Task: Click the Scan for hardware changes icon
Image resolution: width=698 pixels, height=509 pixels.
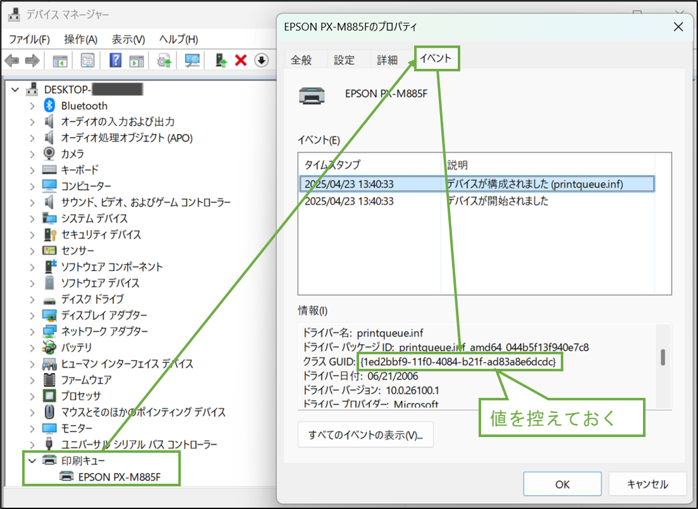Action: pyautogui.click(x=192, y=61)
